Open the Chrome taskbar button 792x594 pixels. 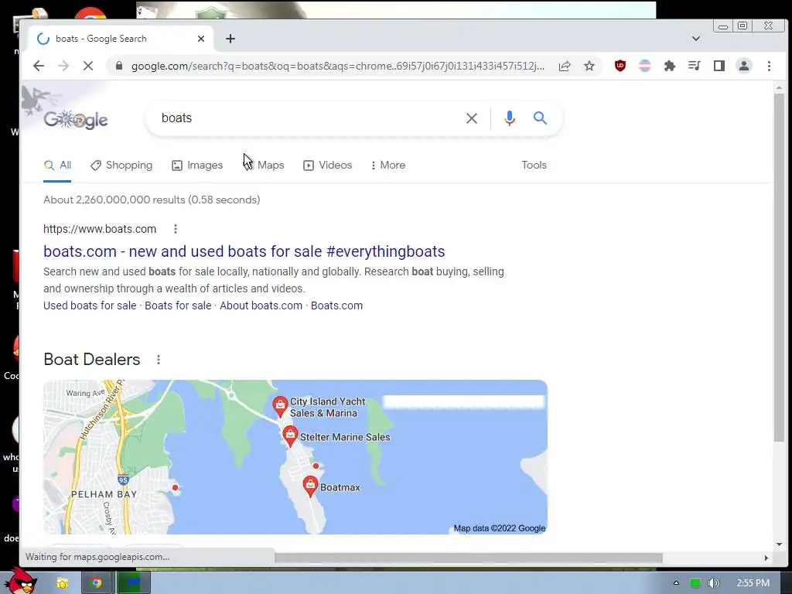coord(96,583)
